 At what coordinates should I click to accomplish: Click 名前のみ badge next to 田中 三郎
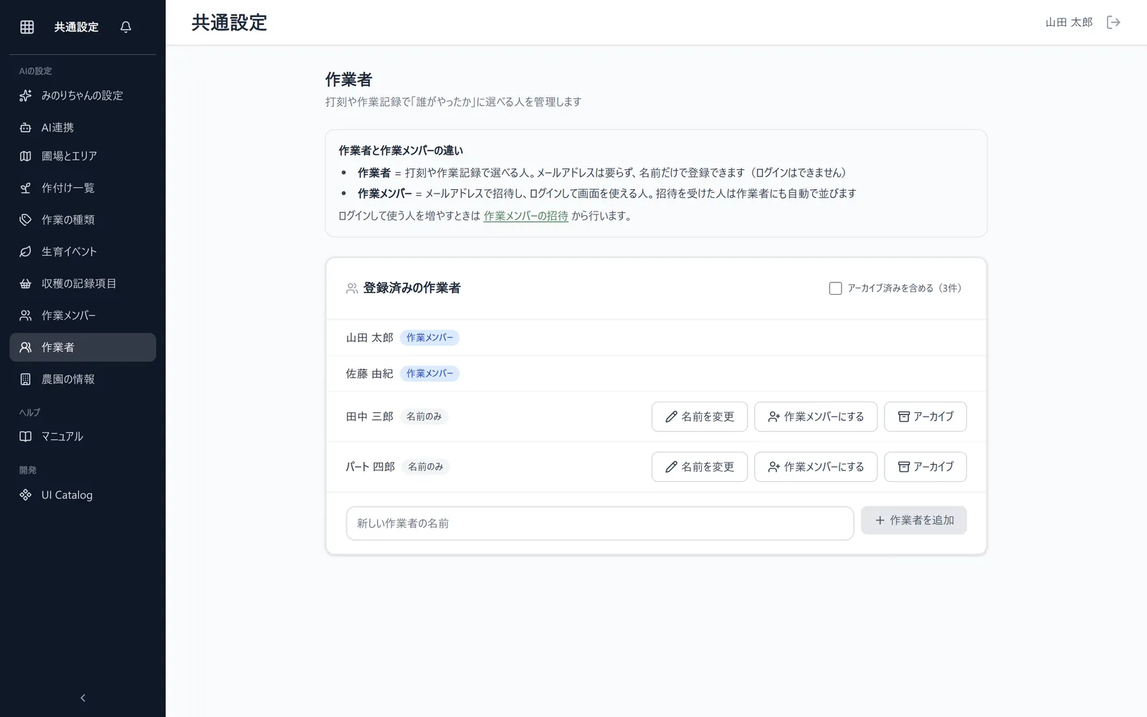tap(424, 417)
